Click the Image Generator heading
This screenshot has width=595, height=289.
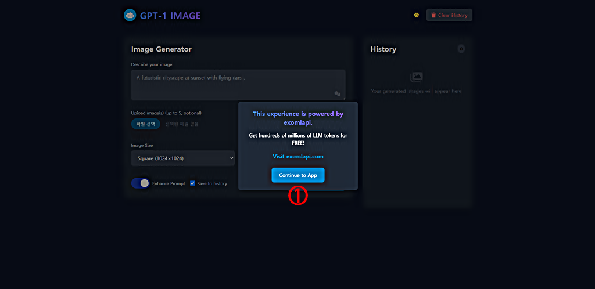click(162, 49)
